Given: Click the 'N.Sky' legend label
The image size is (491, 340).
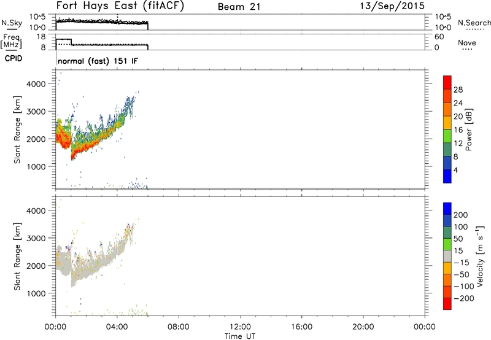Looking at the screenshot, I should [12, 23].
